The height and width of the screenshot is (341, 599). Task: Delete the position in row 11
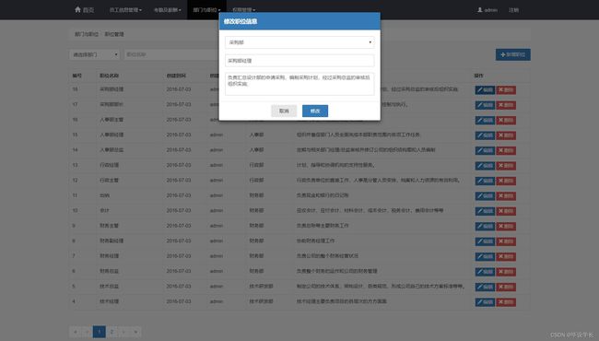(506, 196)
